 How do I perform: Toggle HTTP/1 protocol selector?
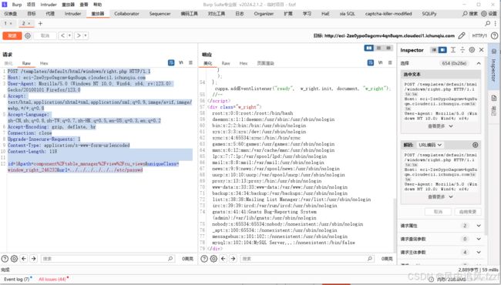click(x=479, y=35)
